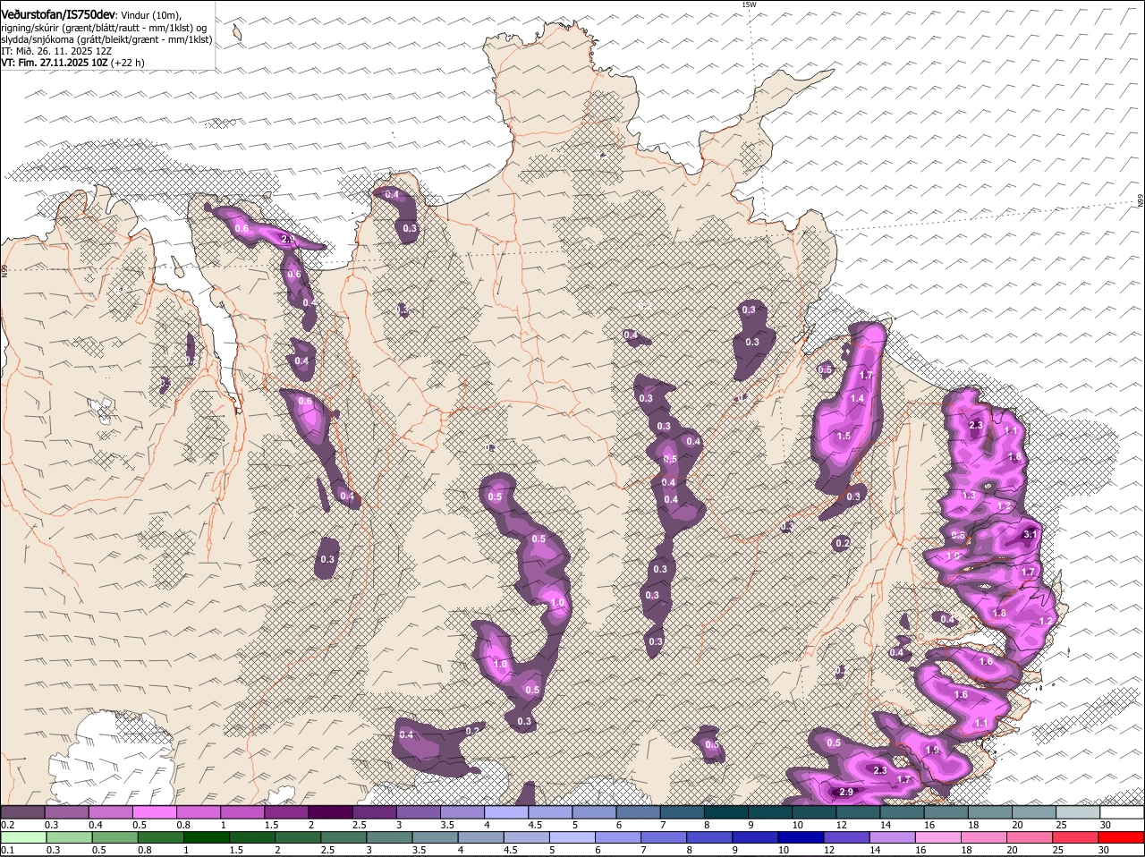1145x857 pixels.
Task: Pick the dark teal swatch at value 8 in the purple legend
Action: click(x=726, y=812)
